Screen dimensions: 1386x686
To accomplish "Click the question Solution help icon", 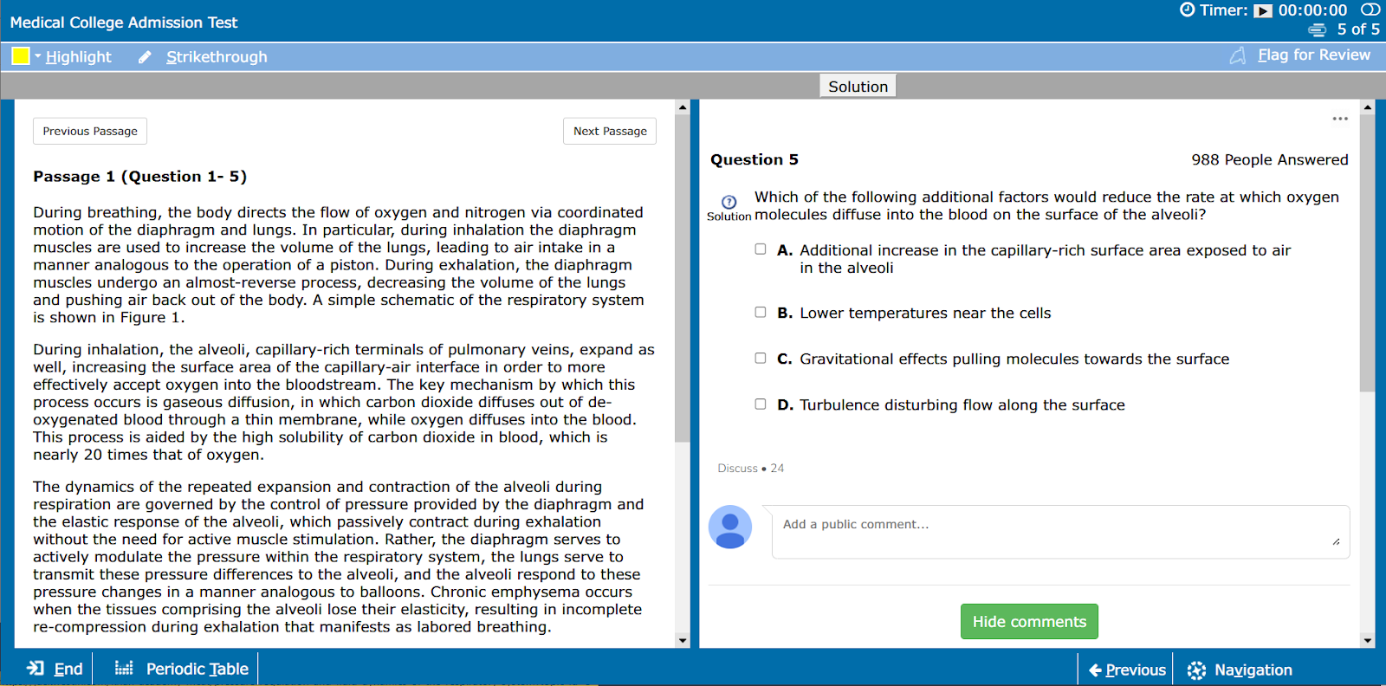I will [729, 202].
